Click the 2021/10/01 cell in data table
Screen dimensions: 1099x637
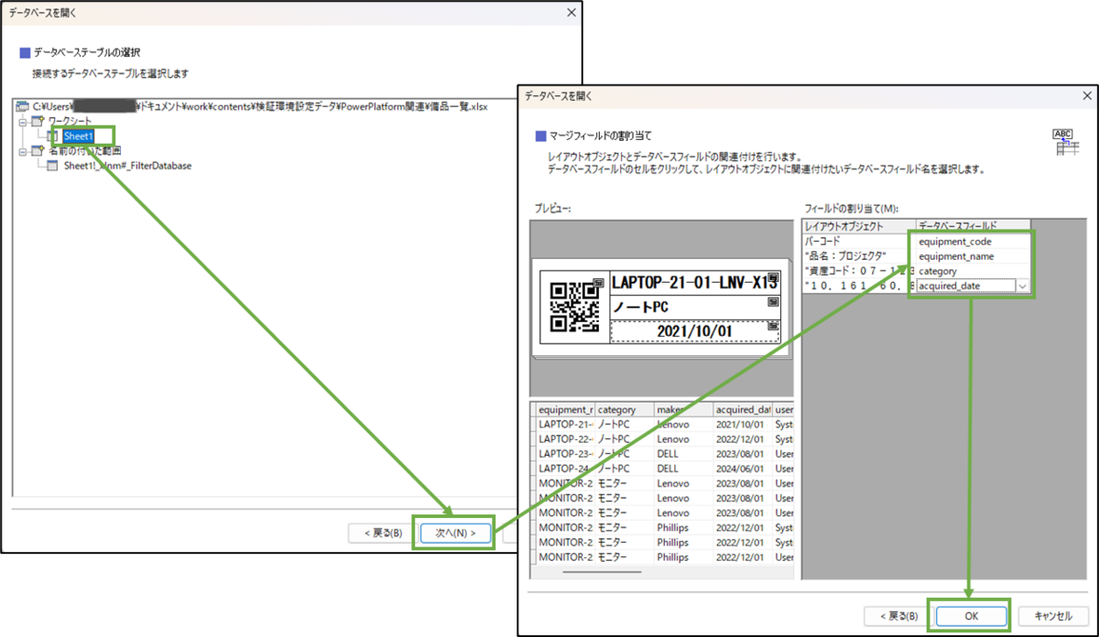coord(742,425)
